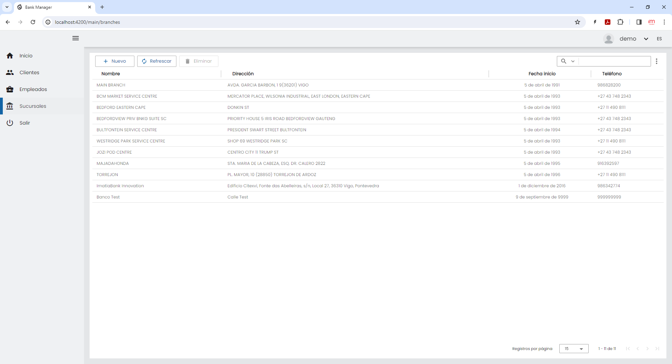Bookmark this page with the star icon
The width and height of the screenshot is (672, 364).
577,22
